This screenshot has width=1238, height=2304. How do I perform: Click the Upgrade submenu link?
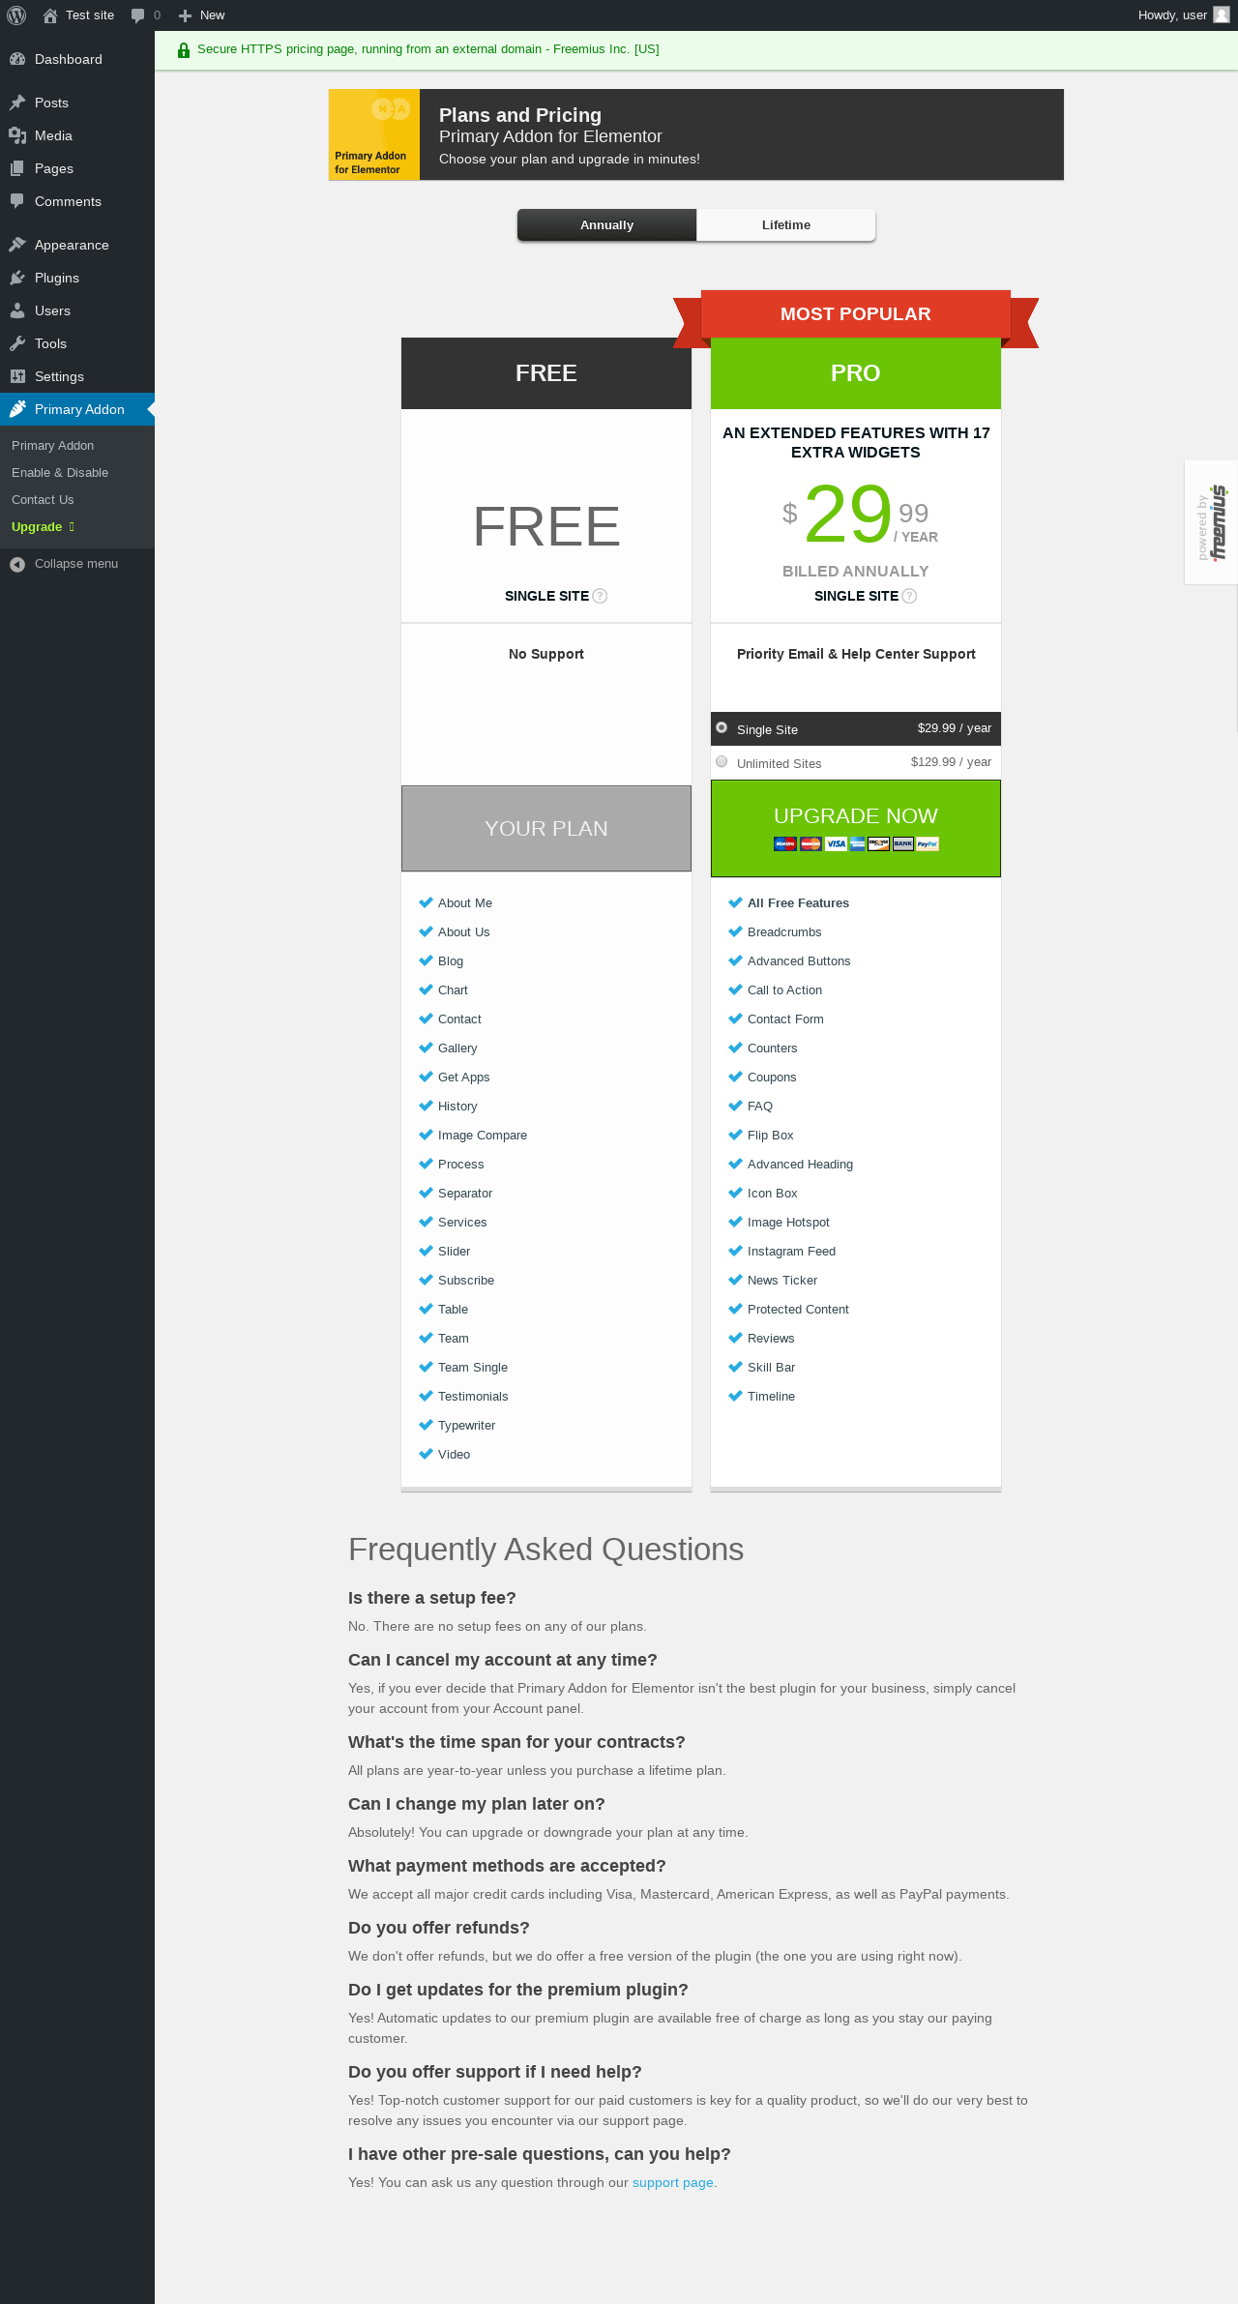point(43,526)
